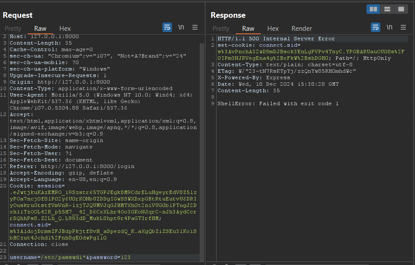The image size is (415, 265).
Task: Open the Request panel options menu
Action: click(x=195, y=27)
